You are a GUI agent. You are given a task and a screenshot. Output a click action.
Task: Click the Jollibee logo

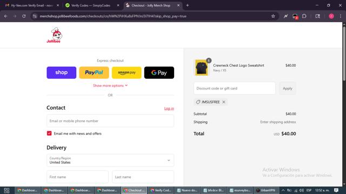coord(54,35)
